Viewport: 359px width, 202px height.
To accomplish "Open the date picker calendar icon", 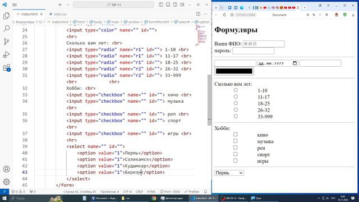I will coord(294,63).
